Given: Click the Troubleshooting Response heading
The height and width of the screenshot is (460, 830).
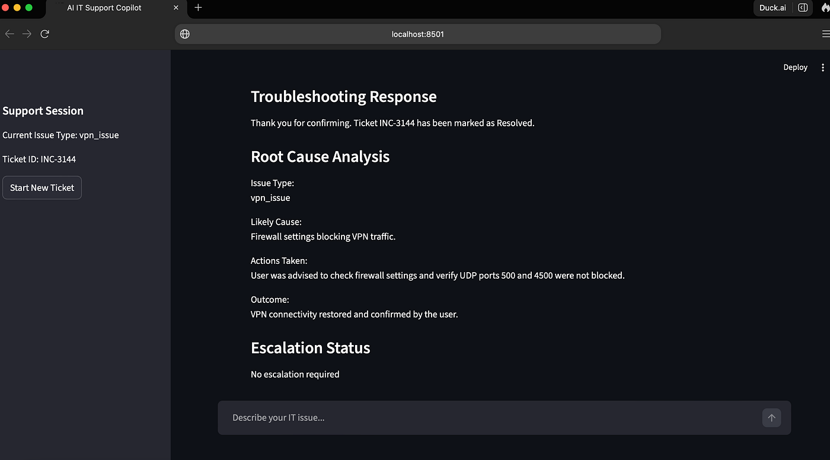Looking at the screenshot, I should click(344, 97).
